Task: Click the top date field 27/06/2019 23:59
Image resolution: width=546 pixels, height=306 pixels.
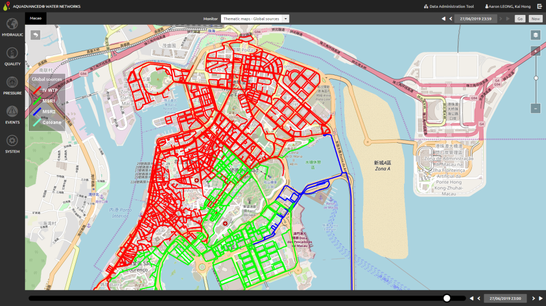Action: pyautogui.click(x=475, y=19)
